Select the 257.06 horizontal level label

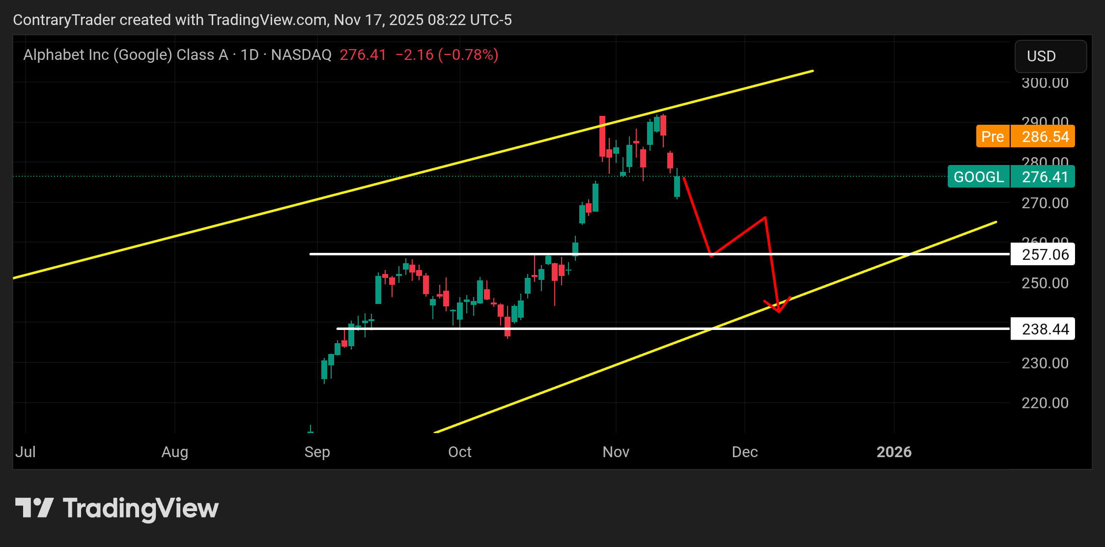1042,254
